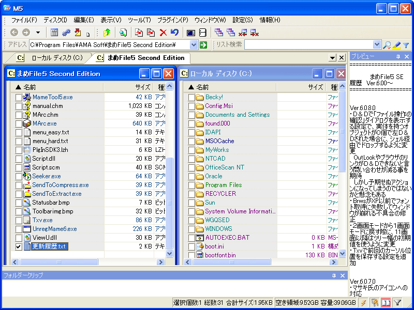Viewport: 414px width, 310px height.
Task: Click the Back navigation arrow
Action: pos(14,33)
